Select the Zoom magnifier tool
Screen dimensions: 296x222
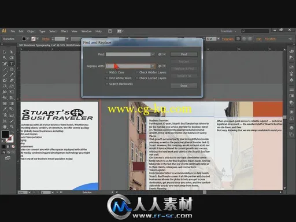[x=12, y=127]
